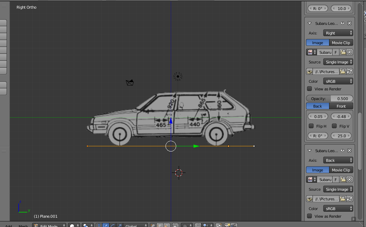This screenshot has height=227, width=366.
Task: Switch to vertex select mode
Action: [153, 225]
